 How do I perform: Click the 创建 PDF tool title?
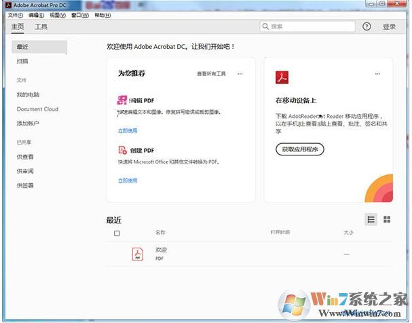click(142, 151)
